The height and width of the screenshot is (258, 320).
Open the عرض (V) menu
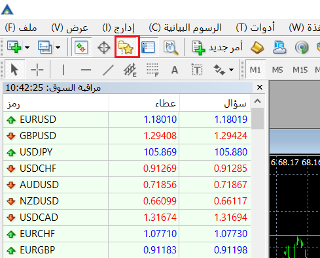click(x=70, y=28)
